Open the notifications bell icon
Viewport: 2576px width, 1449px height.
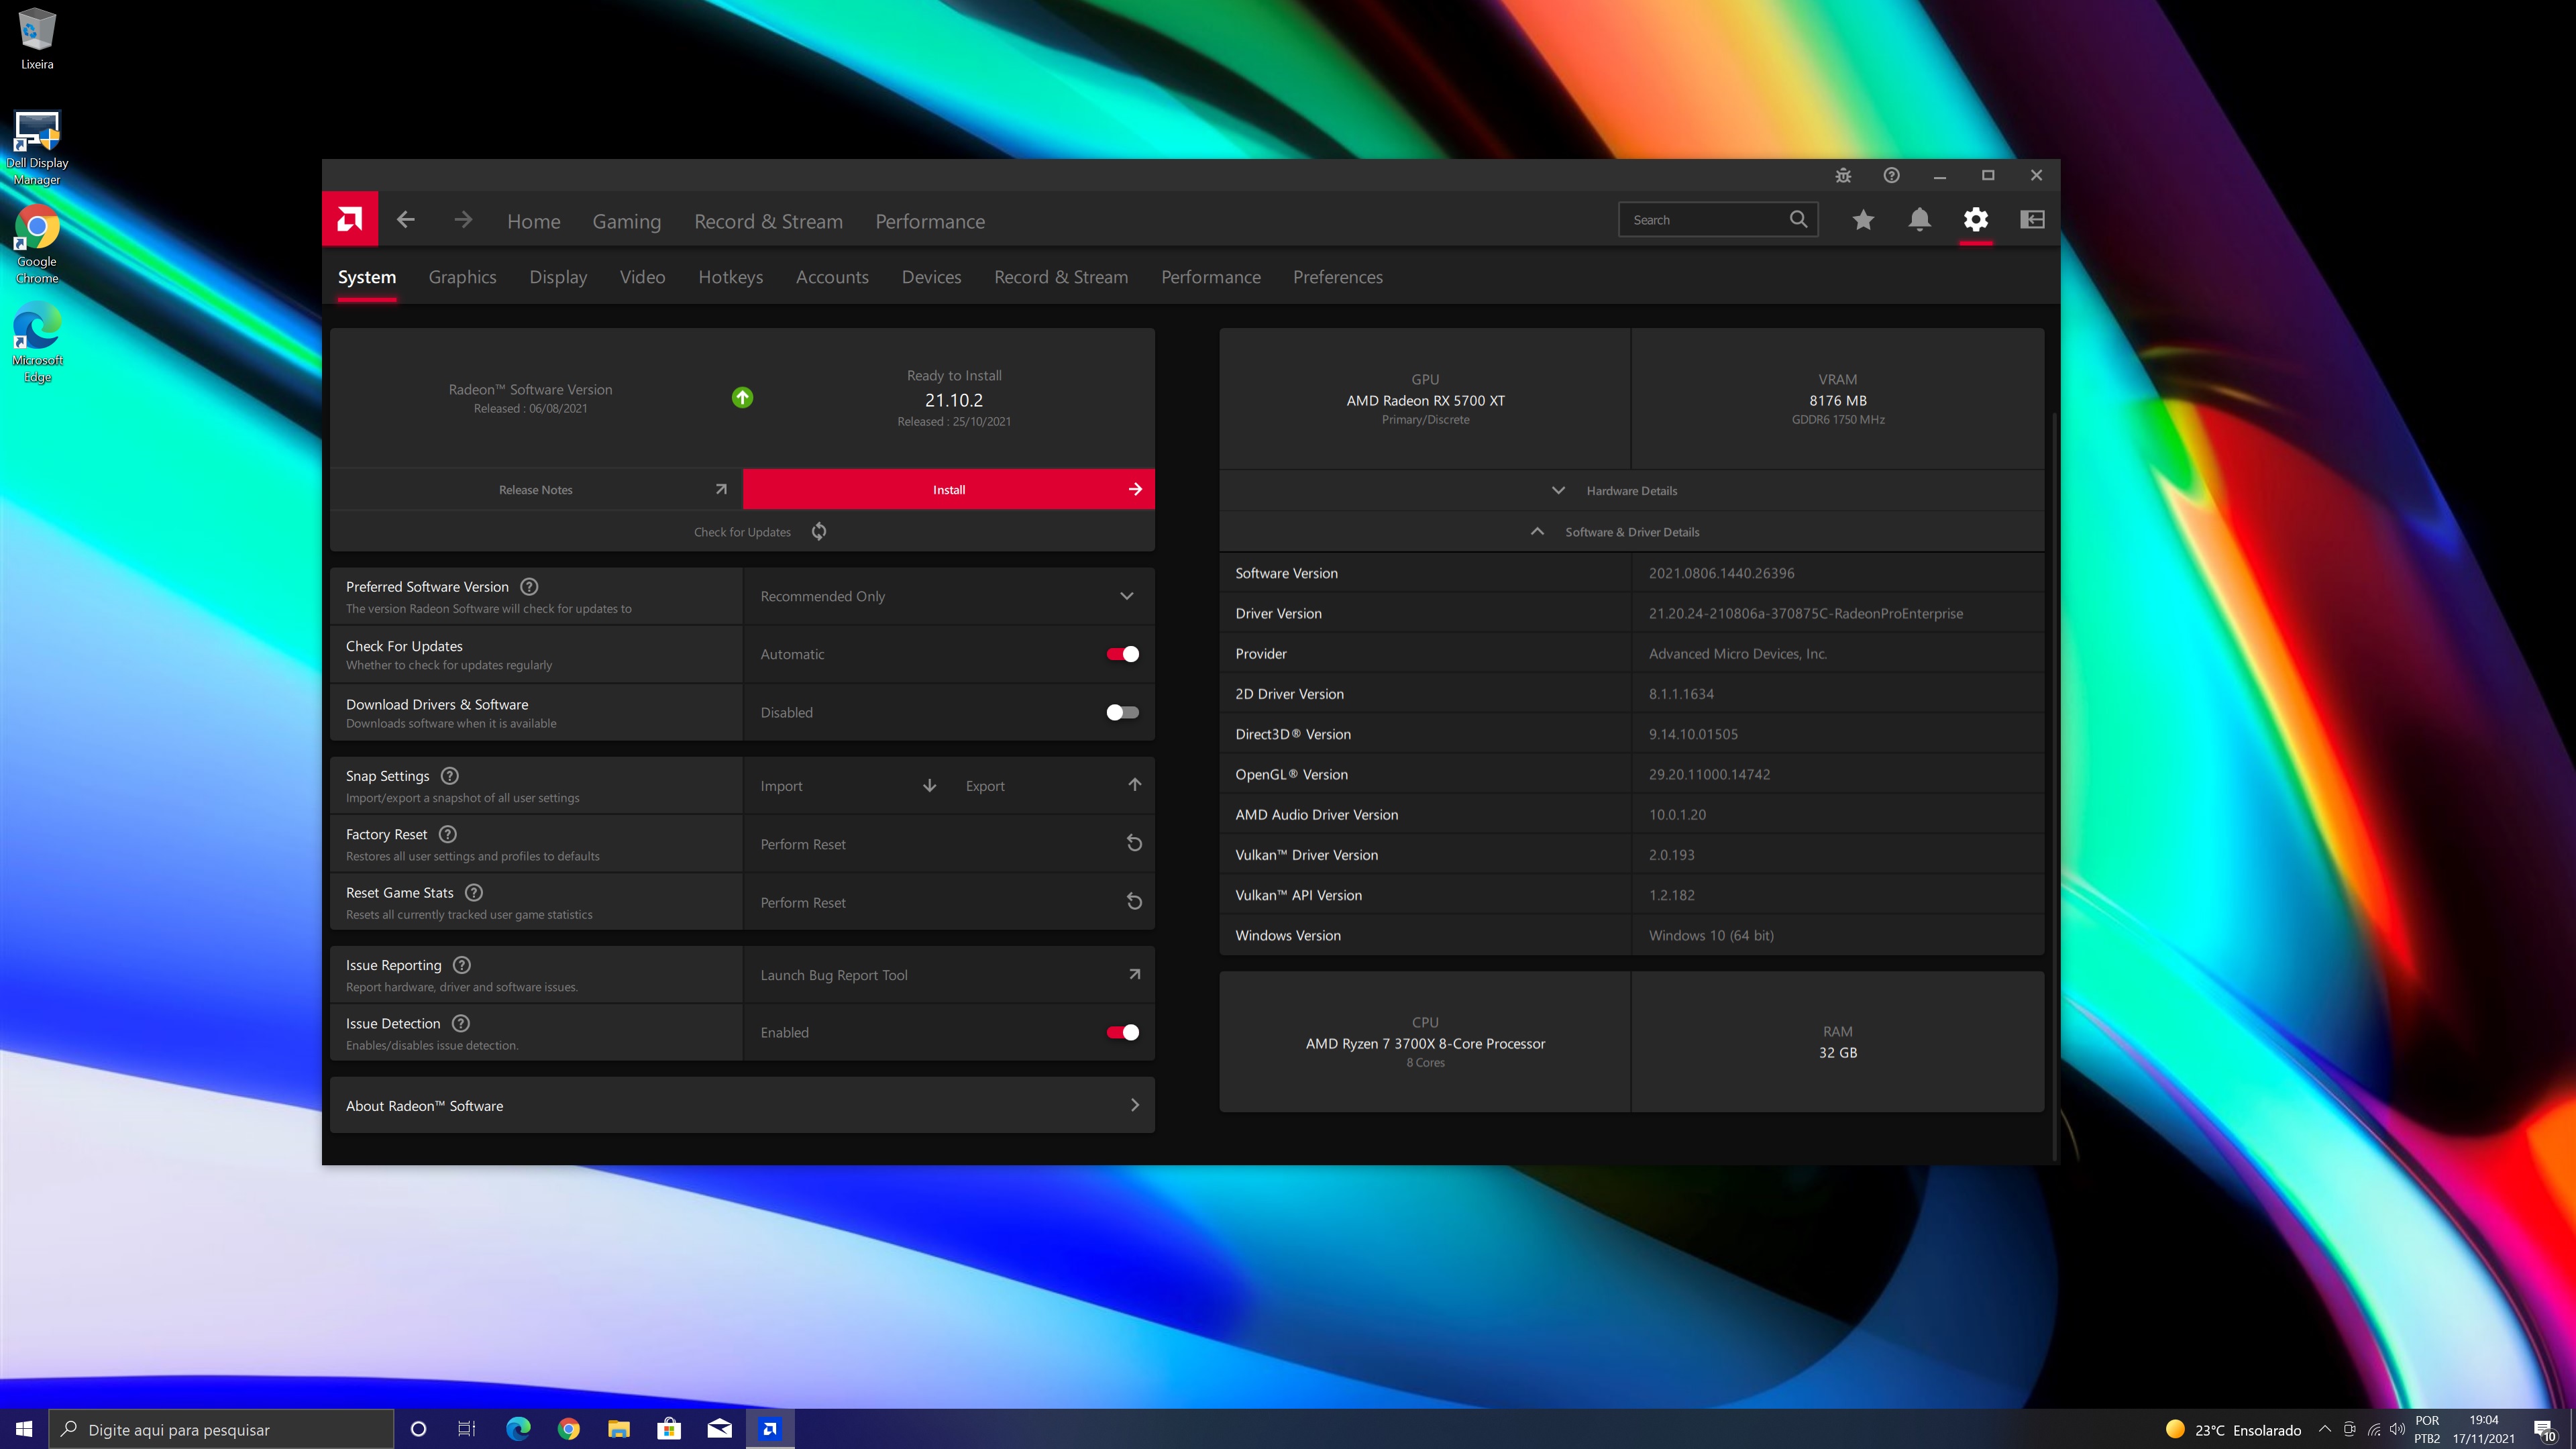[x=1919, y=220]
